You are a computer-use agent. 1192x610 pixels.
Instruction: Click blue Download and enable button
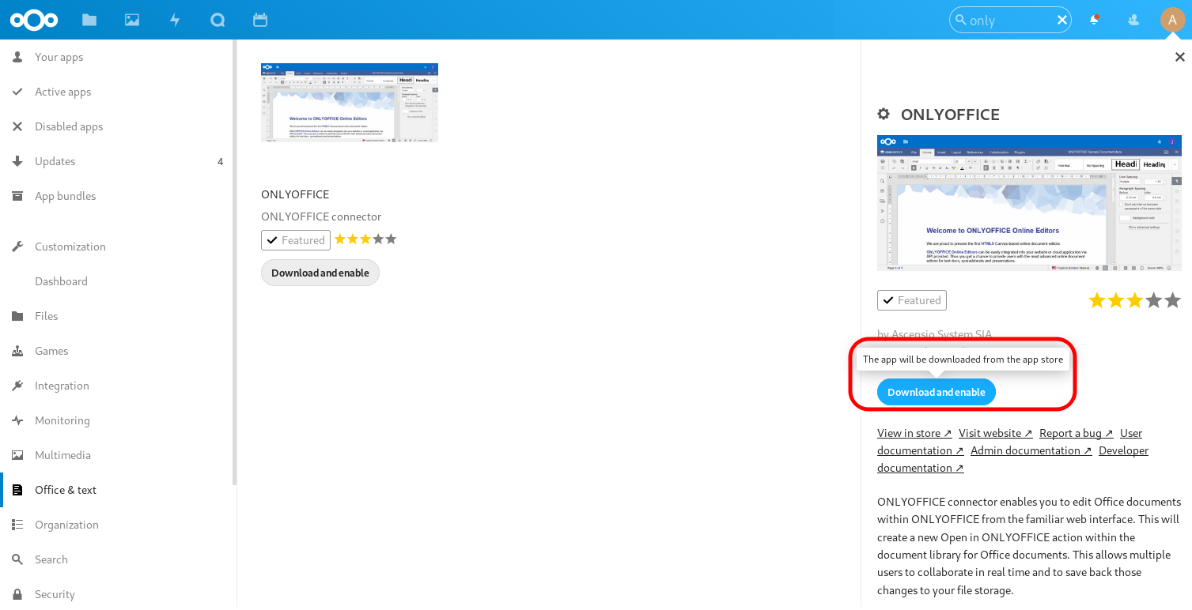click(937, 392)
